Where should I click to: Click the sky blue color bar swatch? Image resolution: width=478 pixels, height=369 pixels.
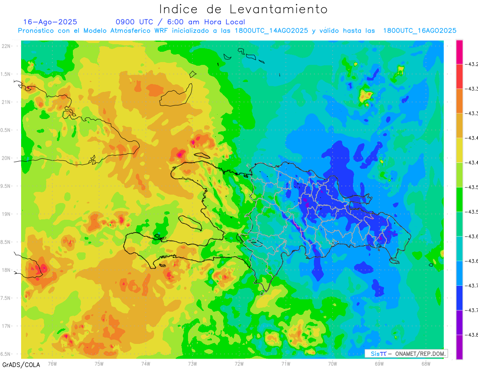pos(459,273)
